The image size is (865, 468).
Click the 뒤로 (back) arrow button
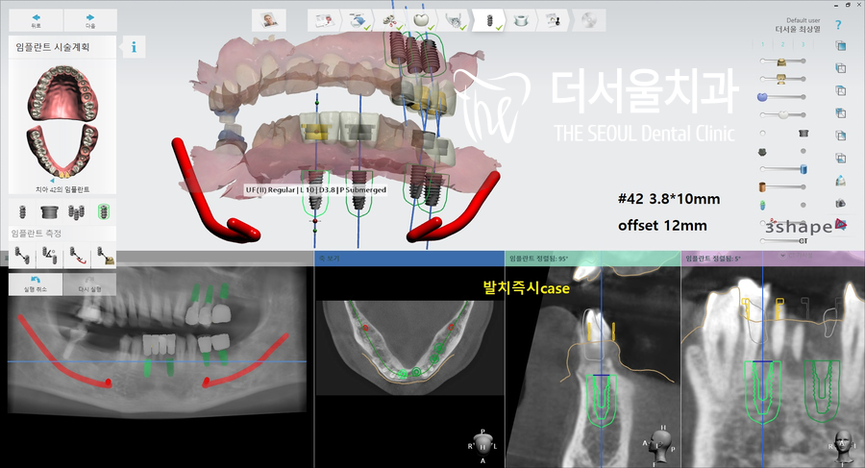tap(36, 20)
